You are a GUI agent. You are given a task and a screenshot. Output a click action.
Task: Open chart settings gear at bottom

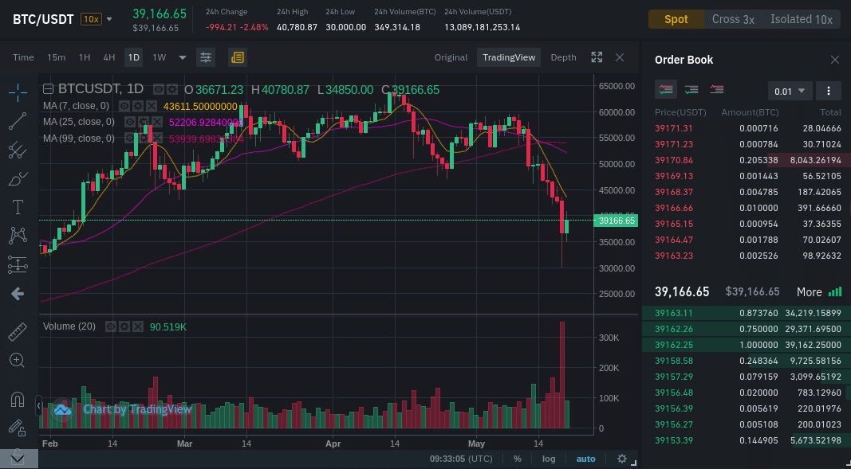[x=622, y=459]
